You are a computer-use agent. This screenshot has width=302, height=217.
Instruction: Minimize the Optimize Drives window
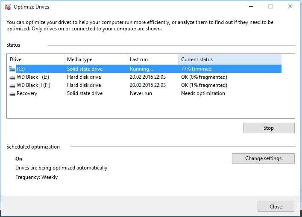pos(251,7)
